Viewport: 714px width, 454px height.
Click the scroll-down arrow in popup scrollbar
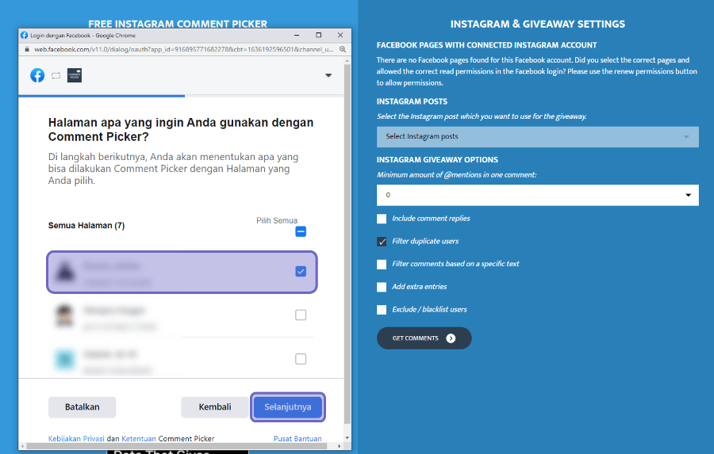[x=347, y=437]
